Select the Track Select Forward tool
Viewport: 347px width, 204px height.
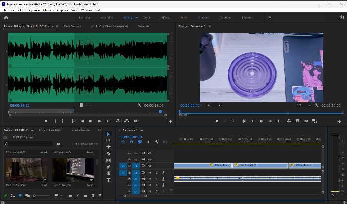(x=108, y=140)
